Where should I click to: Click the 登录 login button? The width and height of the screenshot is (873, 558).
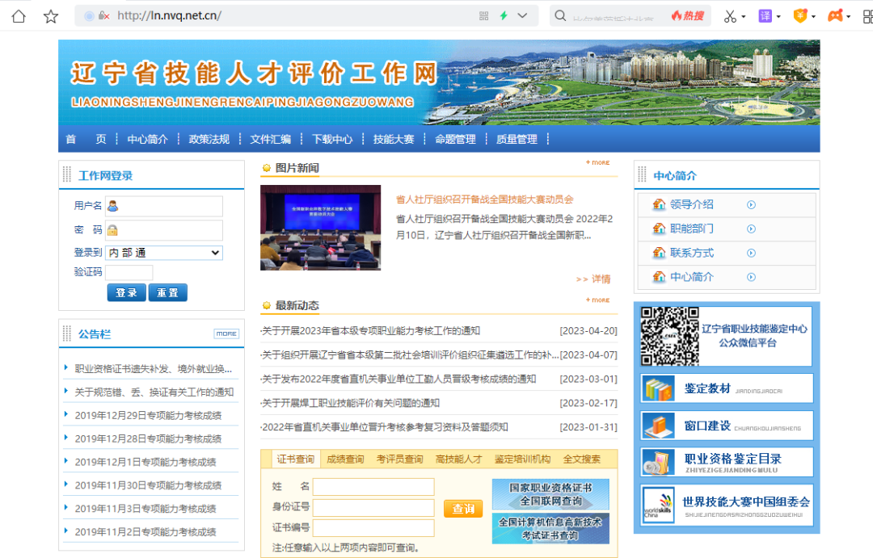coord(126,292)
